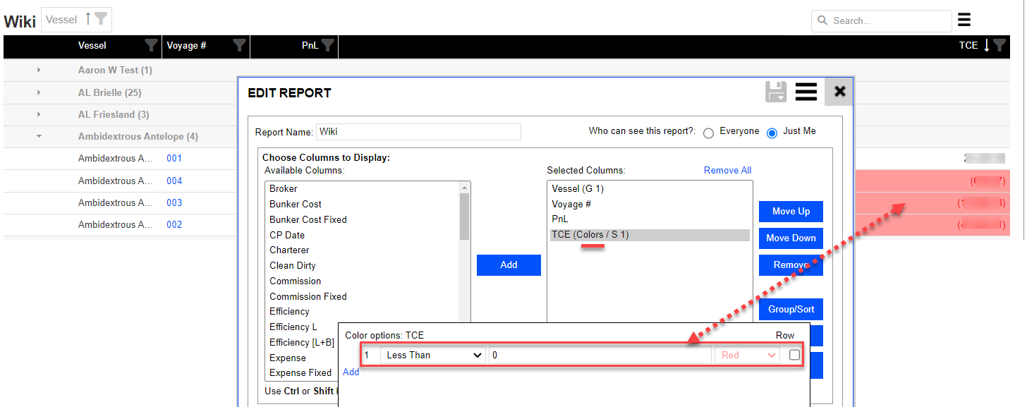The width and height of the screenshot is (1027, 407).
Task: Select the Everyone radio button
Action: coord(709,133)
